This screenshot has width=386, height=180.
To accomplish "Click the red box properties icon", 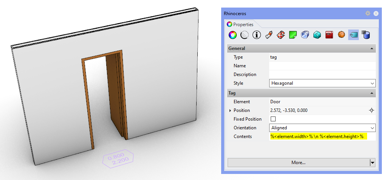I will pyautogui.click(x=329, y=35).
